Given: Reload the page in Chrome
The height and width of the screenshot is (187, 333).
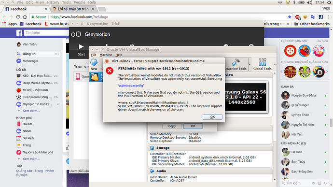Looking at the screenshot, I should (18, 17).
